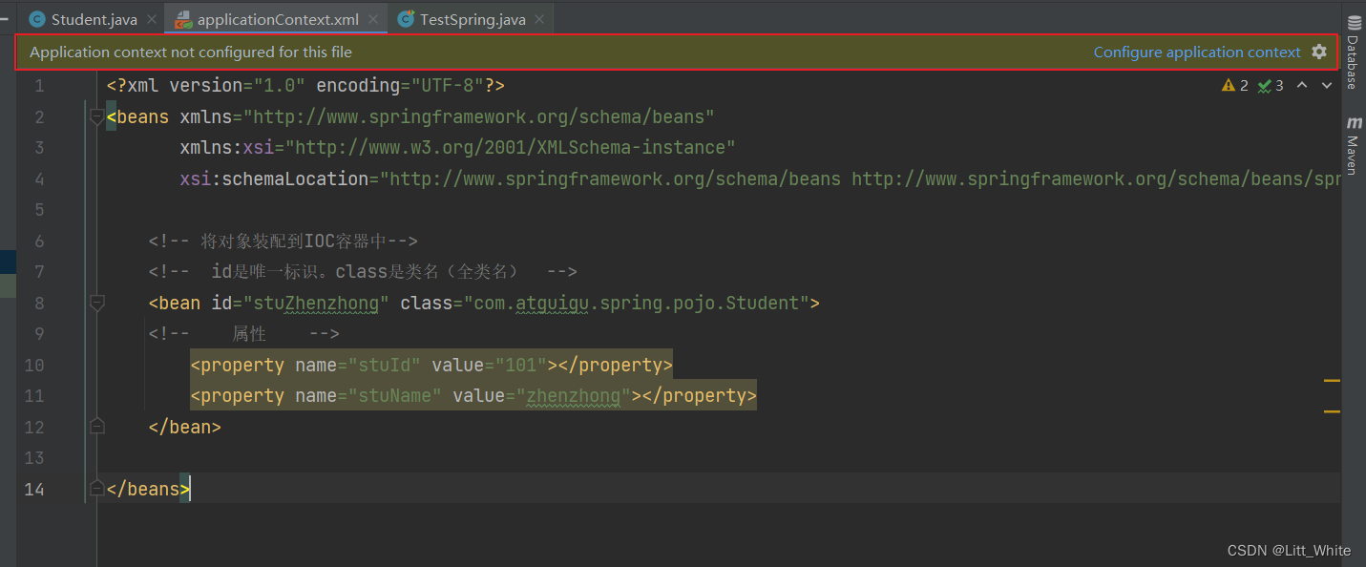This screenshot has width=1366, height=567.
Task: Click the "stuId" property name
Action: (x=385, y=366)
